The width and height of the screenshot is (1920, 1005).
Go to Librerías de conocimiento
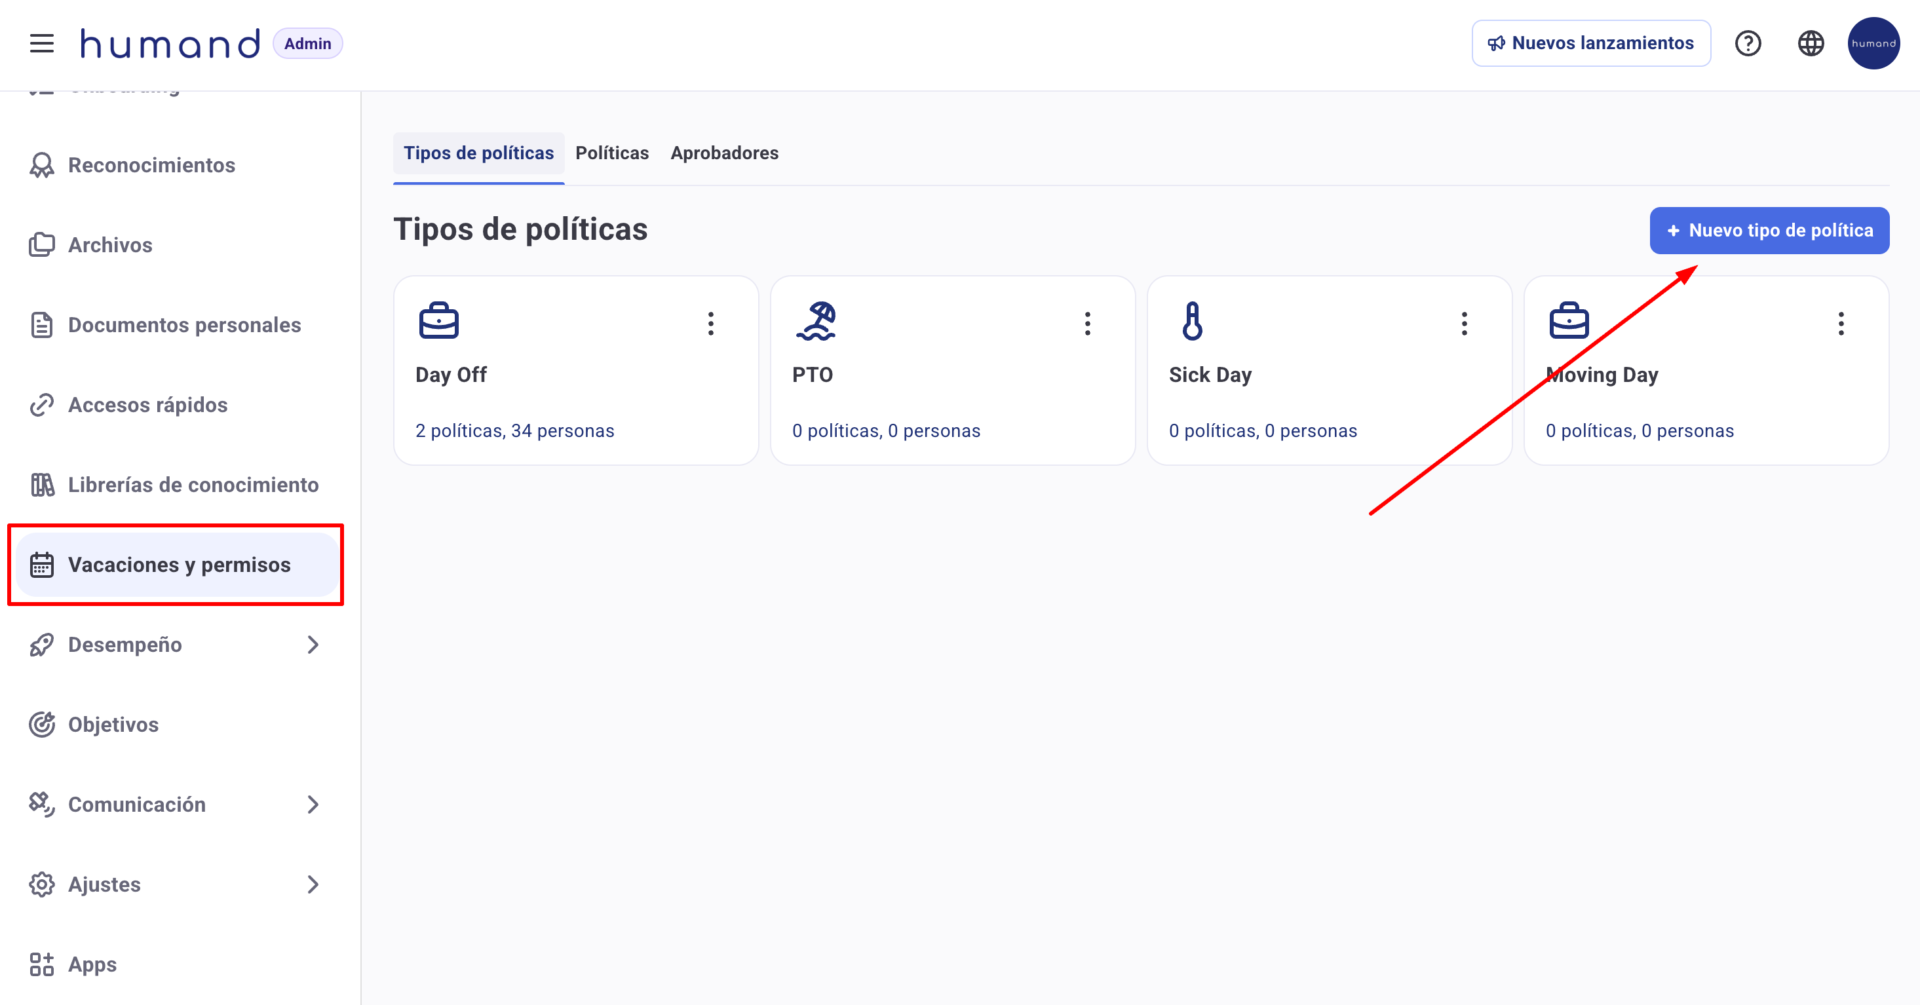click(x=192, y=485)
